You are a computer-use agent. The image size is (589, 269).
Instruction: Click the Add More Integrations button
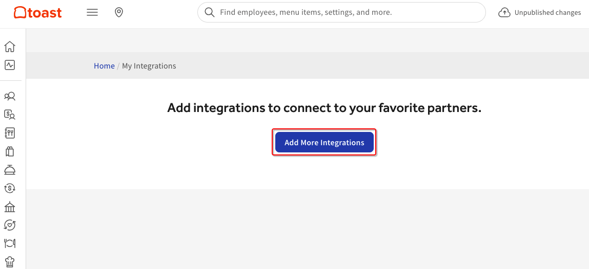coord(324,143)
